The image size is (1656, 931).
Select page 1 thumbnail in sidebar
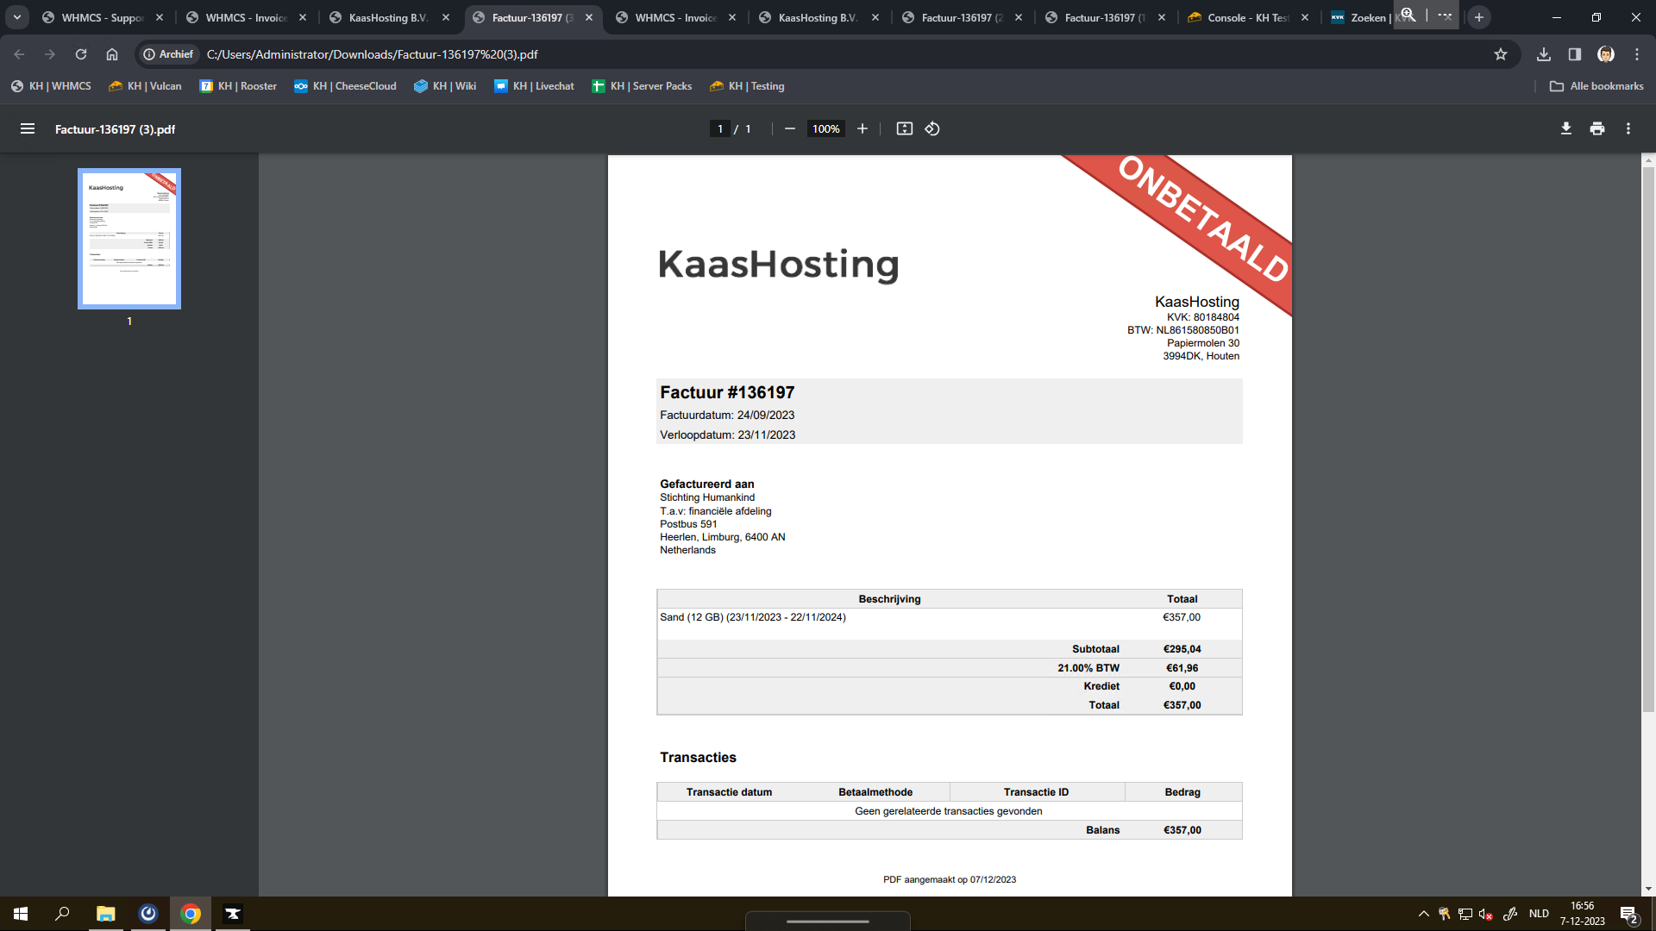tap(129, 239)
